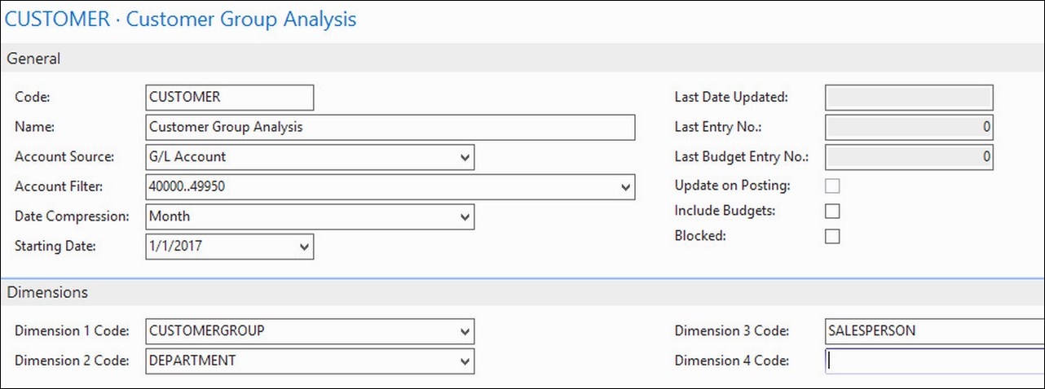Viewport: 1045px width, 389px height.
Task: Click the Last Entry No. field
Action: point(910,127)
